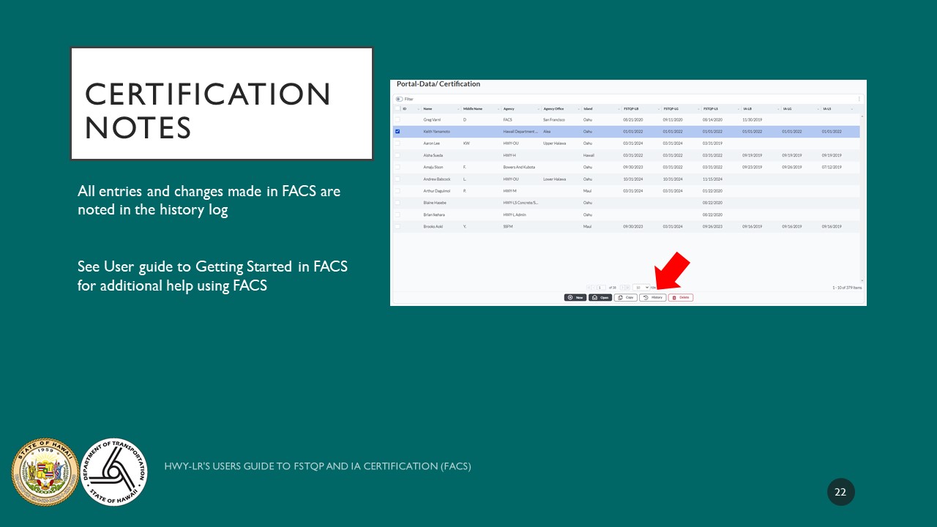Click the table's vertical scrollbar
Viewport: 937px width, 527px height.
[x=862, y=198]
